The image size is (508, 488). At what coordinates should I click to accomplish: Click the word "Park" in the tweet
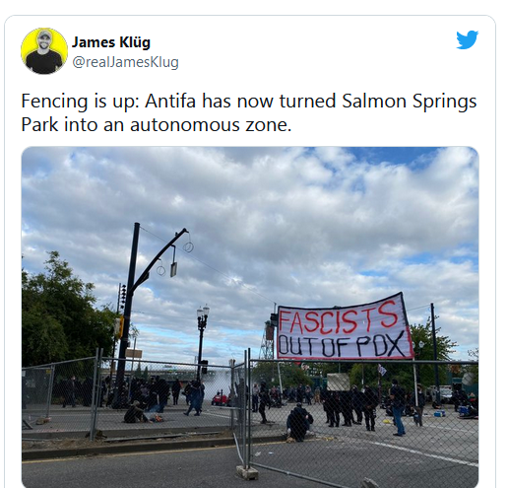pos(39,125)
